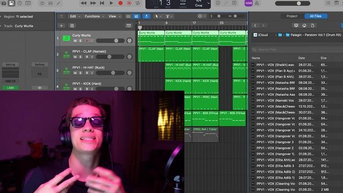This screenshot has height=193, width=343.
Task: Solo the Curly Wurlie track
Action: pyautogui.click(x=80, y=41)
